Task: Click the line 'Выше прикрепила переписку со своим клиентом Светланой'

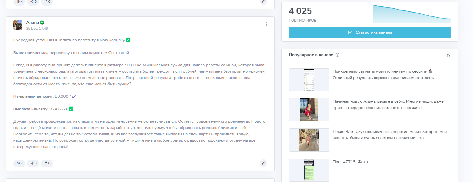Action: pos(71,53)
